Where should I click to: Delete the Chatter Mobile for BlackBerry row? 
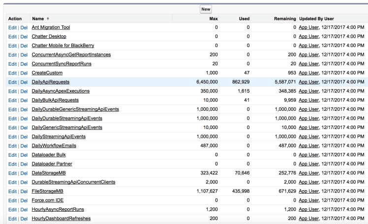click(x=24, y=46)
